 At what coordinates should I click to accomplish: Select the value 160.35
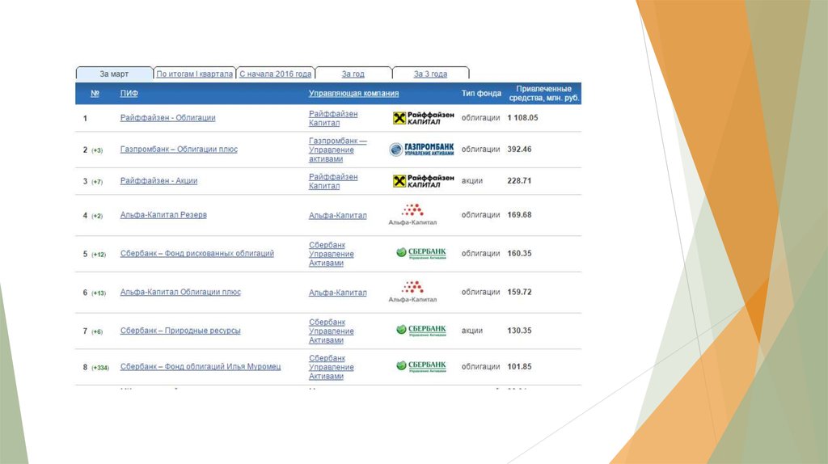point(520,253)
